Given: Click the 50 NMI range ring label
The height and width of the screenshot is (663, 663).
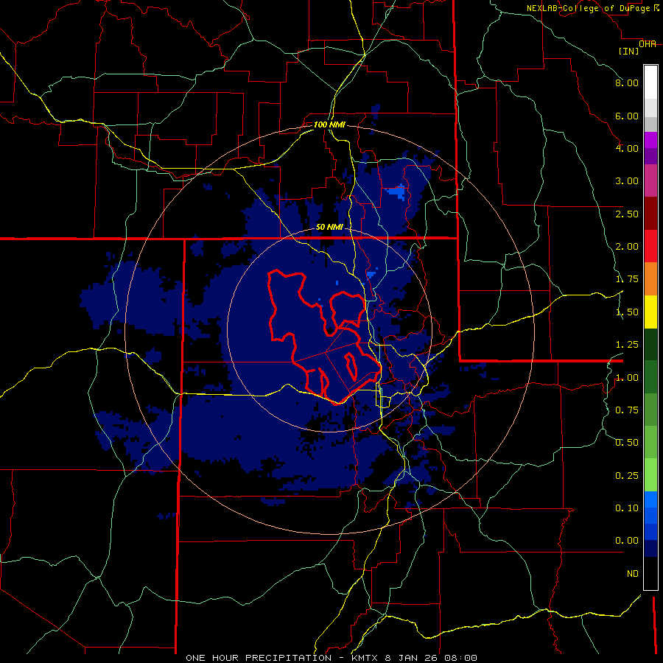Looking at the screenshot, I should click(329, 227).
